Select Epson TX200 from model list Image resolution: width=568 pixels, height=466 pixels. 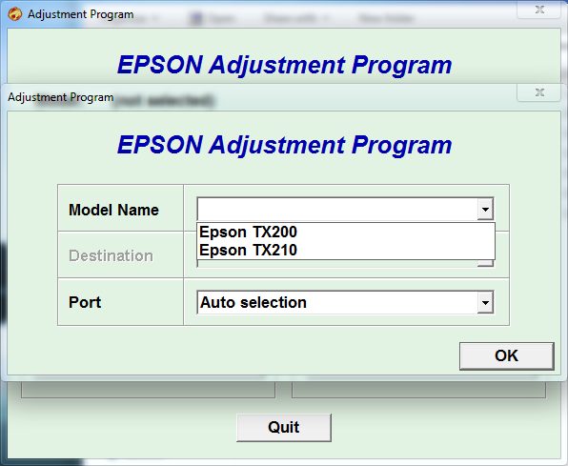346,232
